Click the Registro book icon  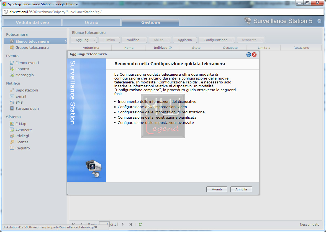coord(12,148)
